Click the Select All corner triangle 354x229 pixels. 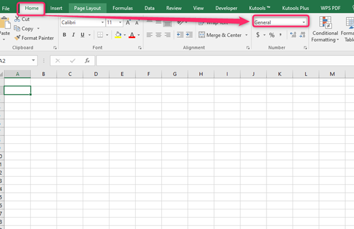(x=2, y=74)
